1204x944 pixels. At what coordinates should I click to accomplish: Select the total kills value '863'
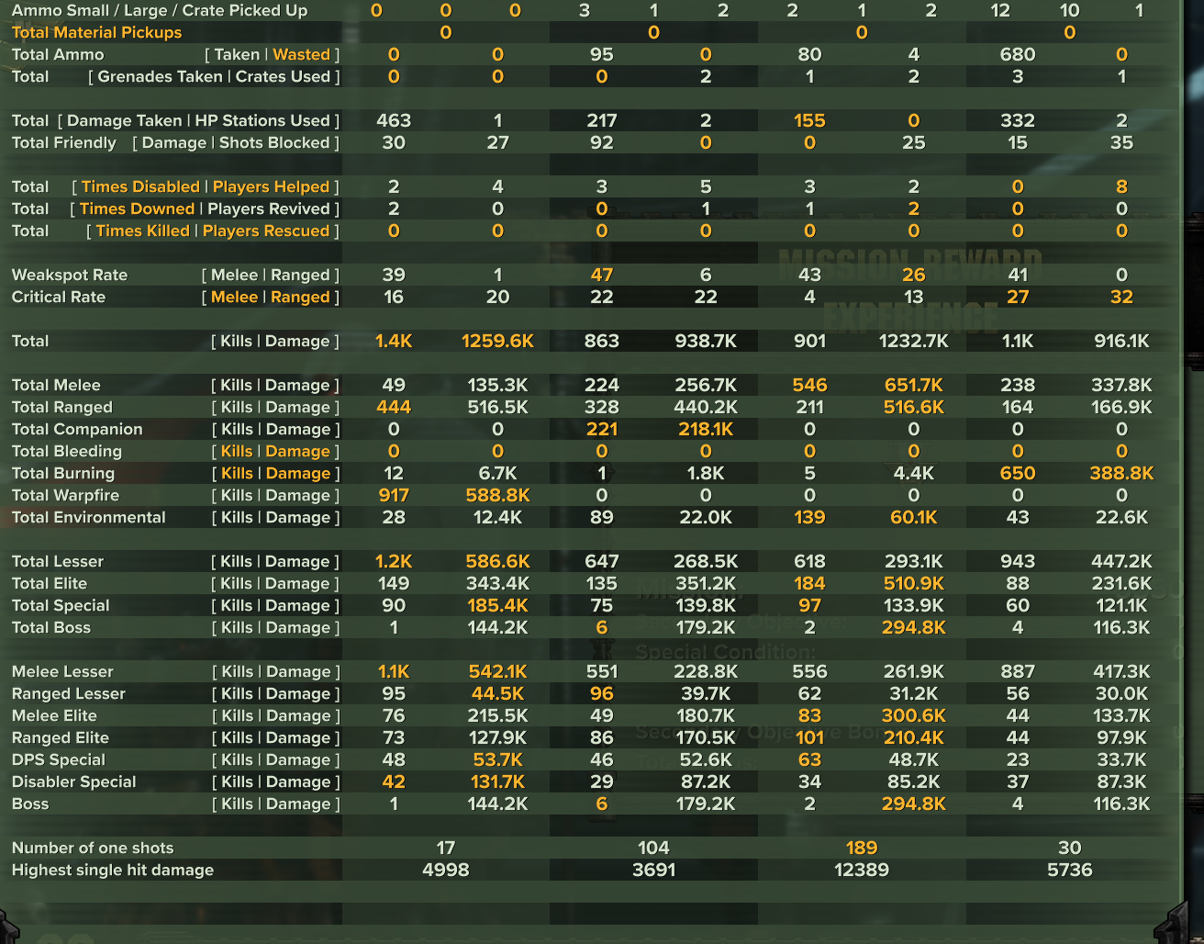(x=601, y=341)
